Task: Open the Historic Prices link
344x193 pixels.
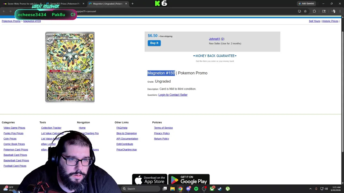Action: coord(330,21)
